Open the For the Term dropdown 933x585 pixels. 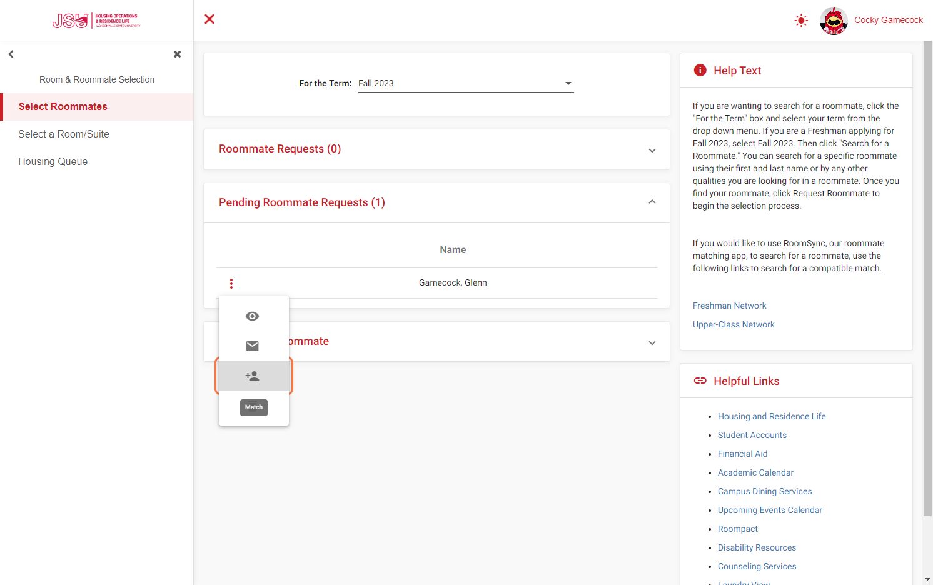coord(466,83)
